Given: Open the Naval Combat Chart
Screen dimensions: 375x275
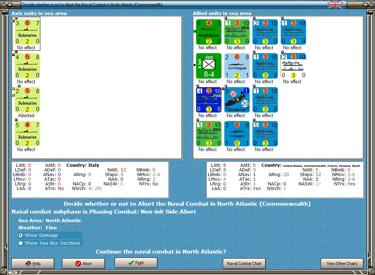Looking at the screenshot, I should [244, 264].
